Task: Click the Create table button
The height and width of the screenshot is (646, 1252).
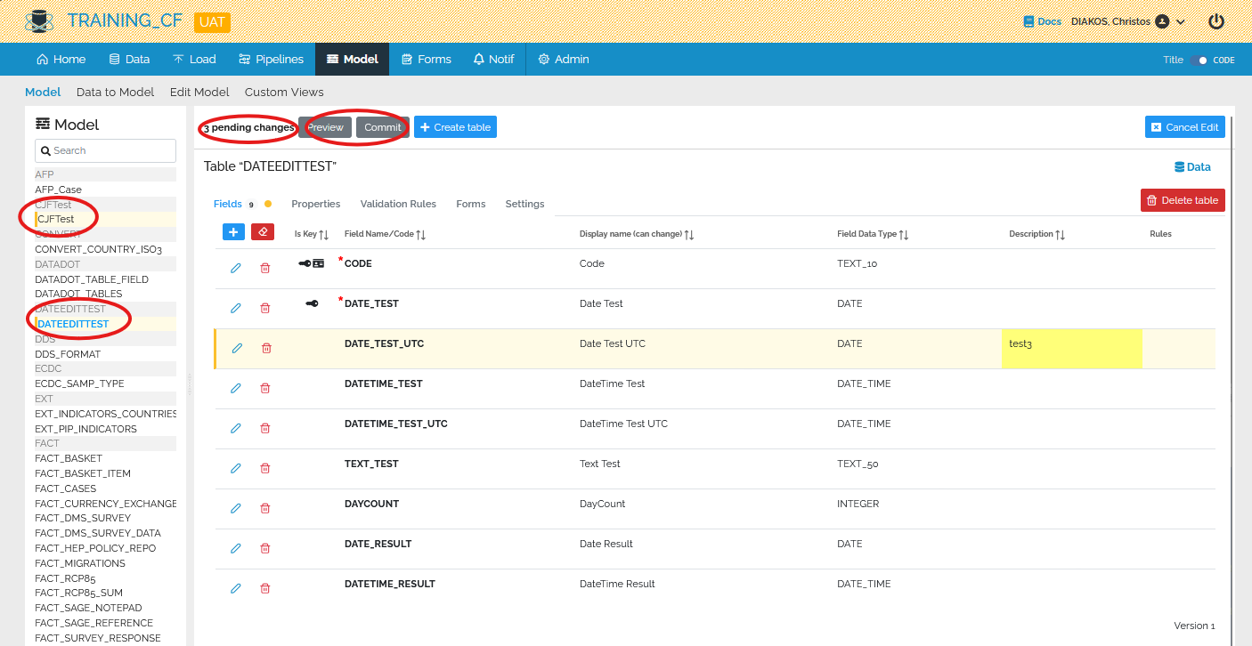Action: coord(455,126)
